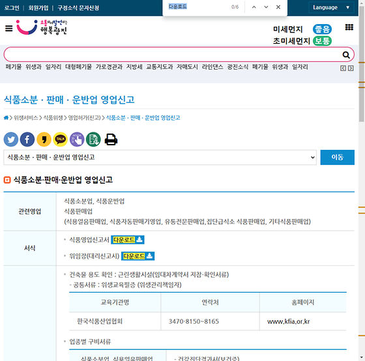Click the 행복광진 site logo
The width and height of the screenshot is (365, 361).
42,27
